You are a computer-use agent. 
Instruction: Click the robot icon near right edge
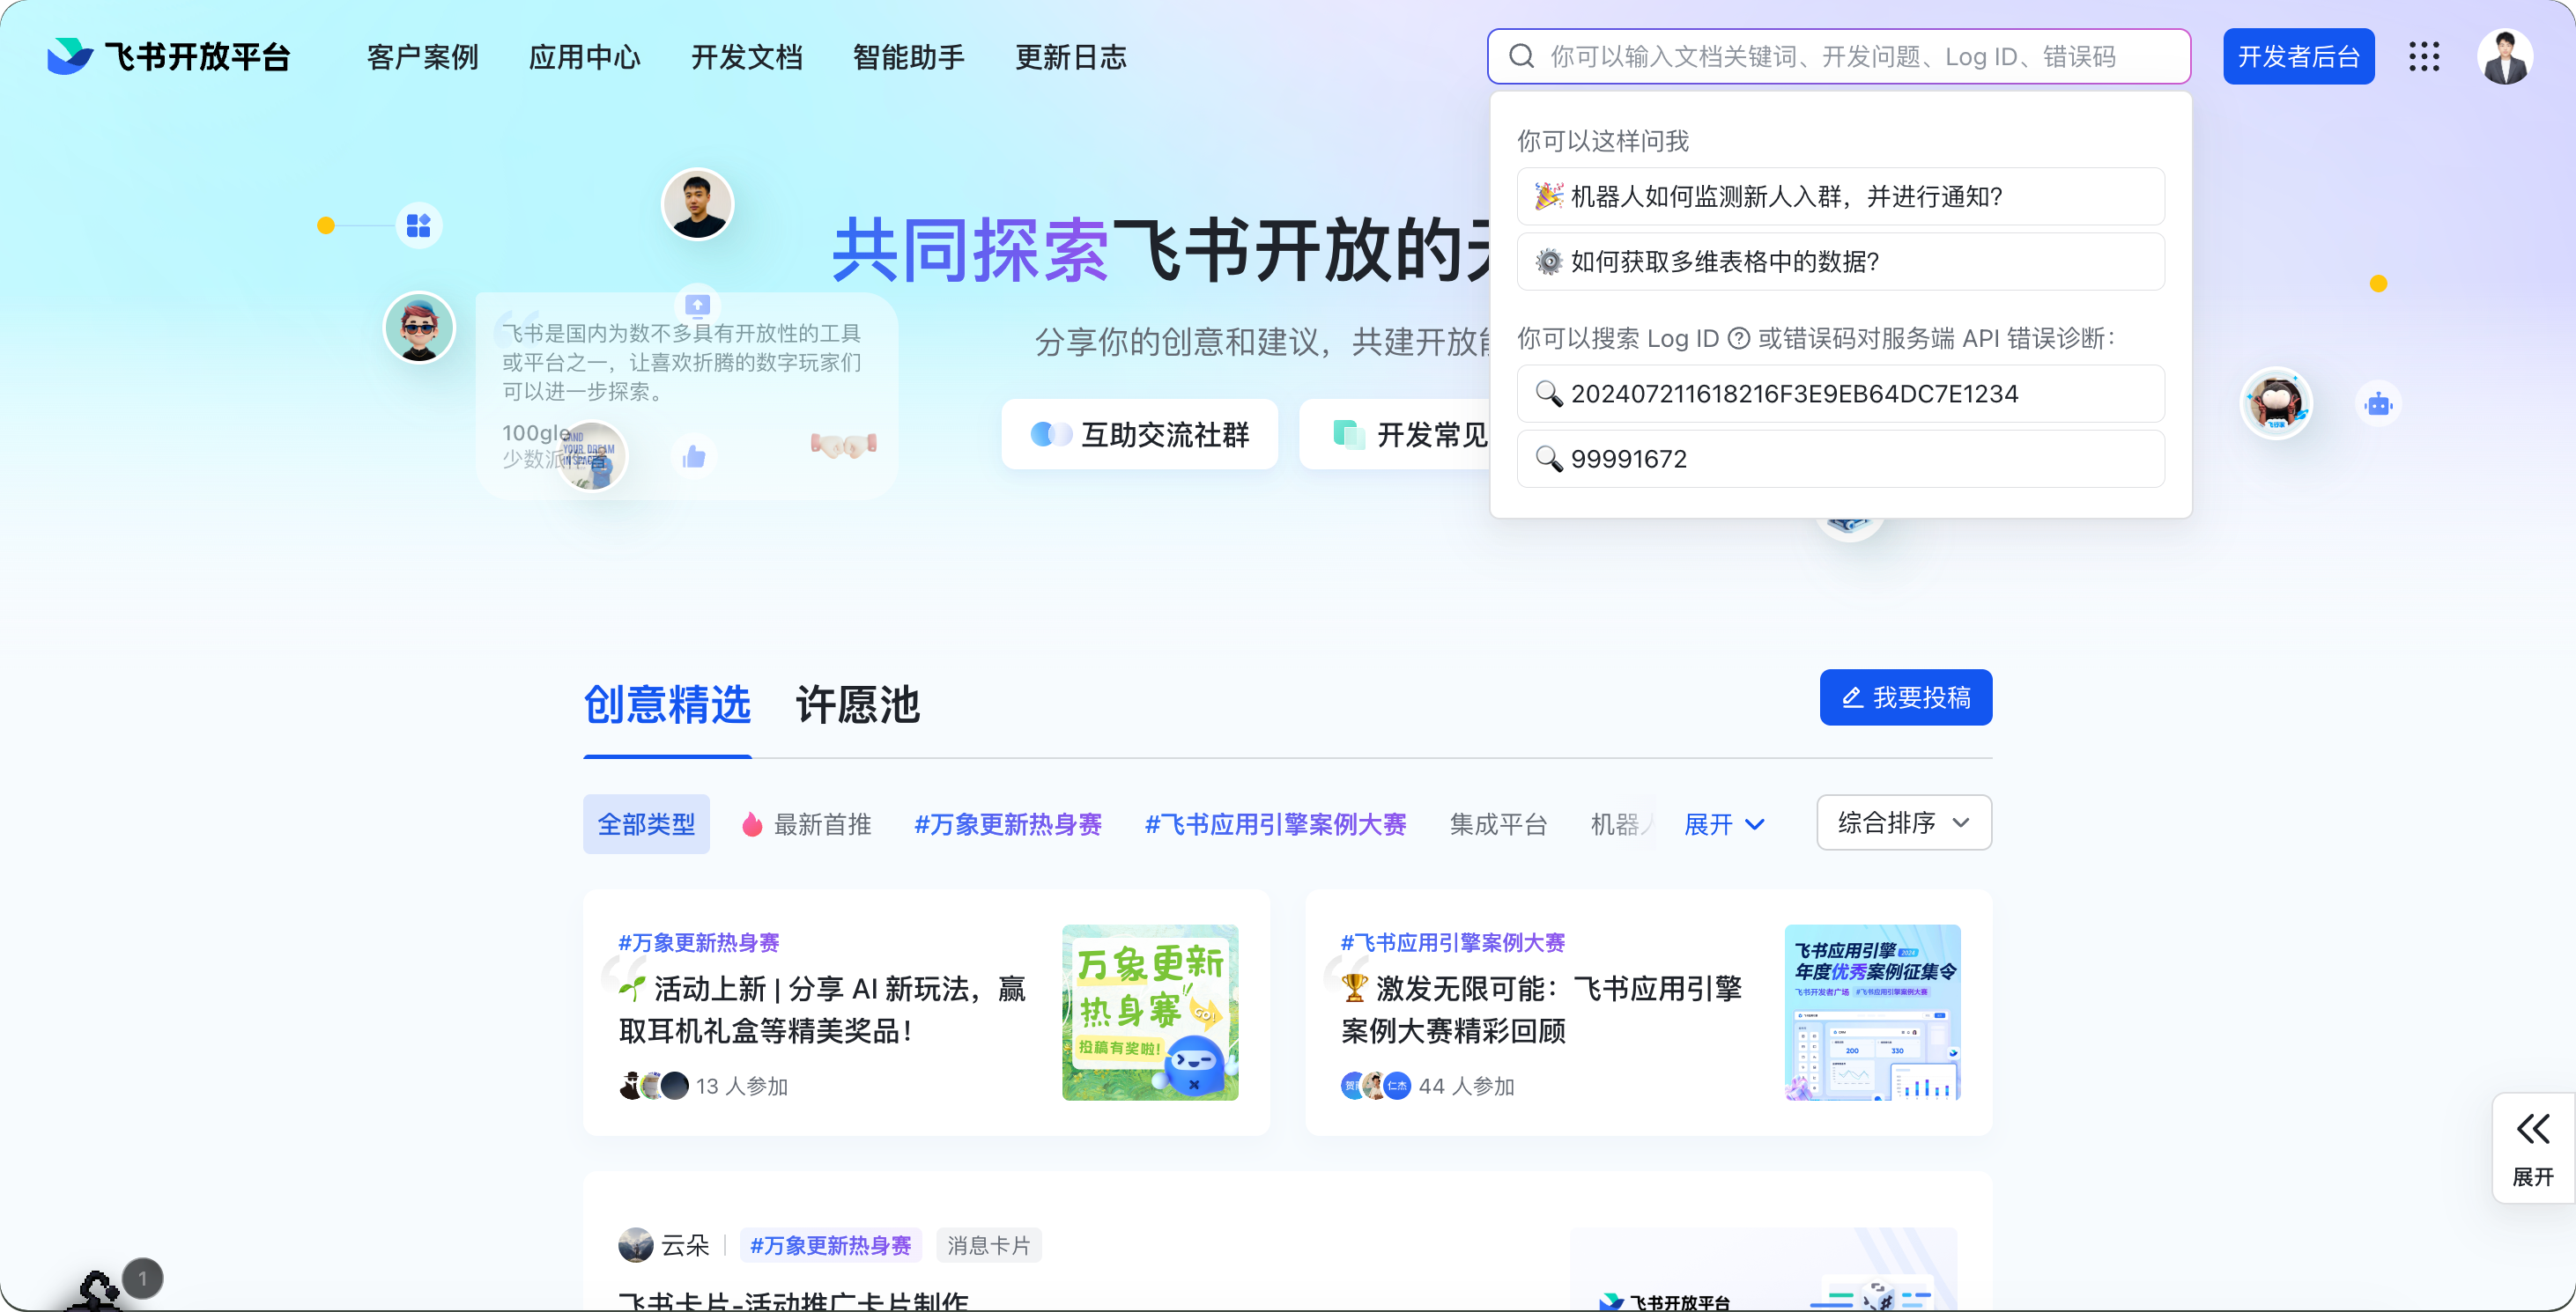tap(2378, 405)
